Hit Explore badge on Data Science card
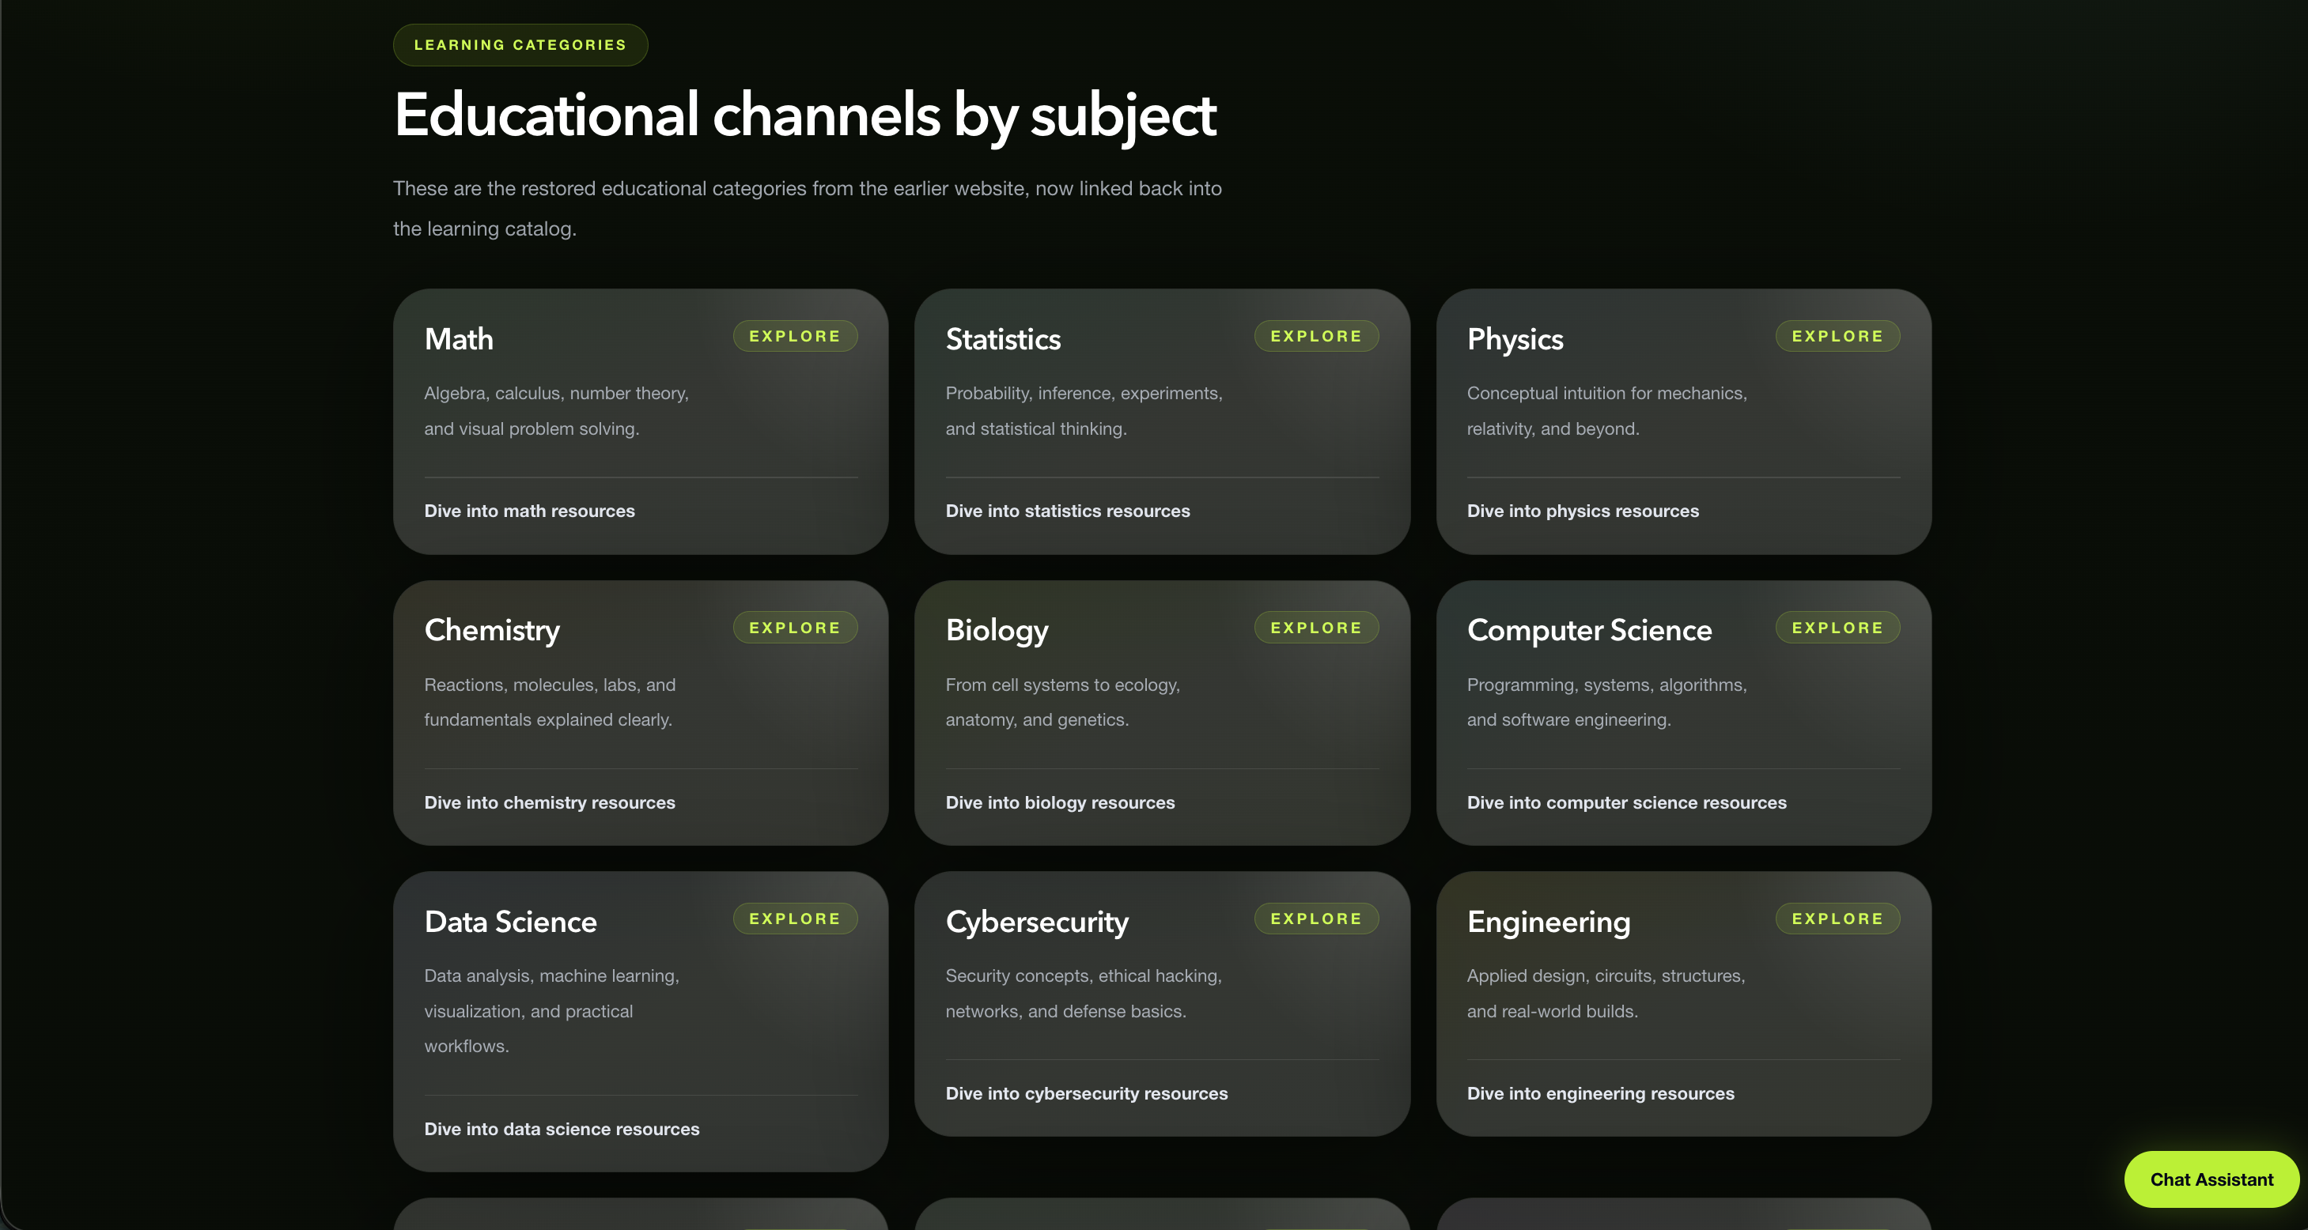The height and width of the screenshot is (1230, 2308). 795,919
